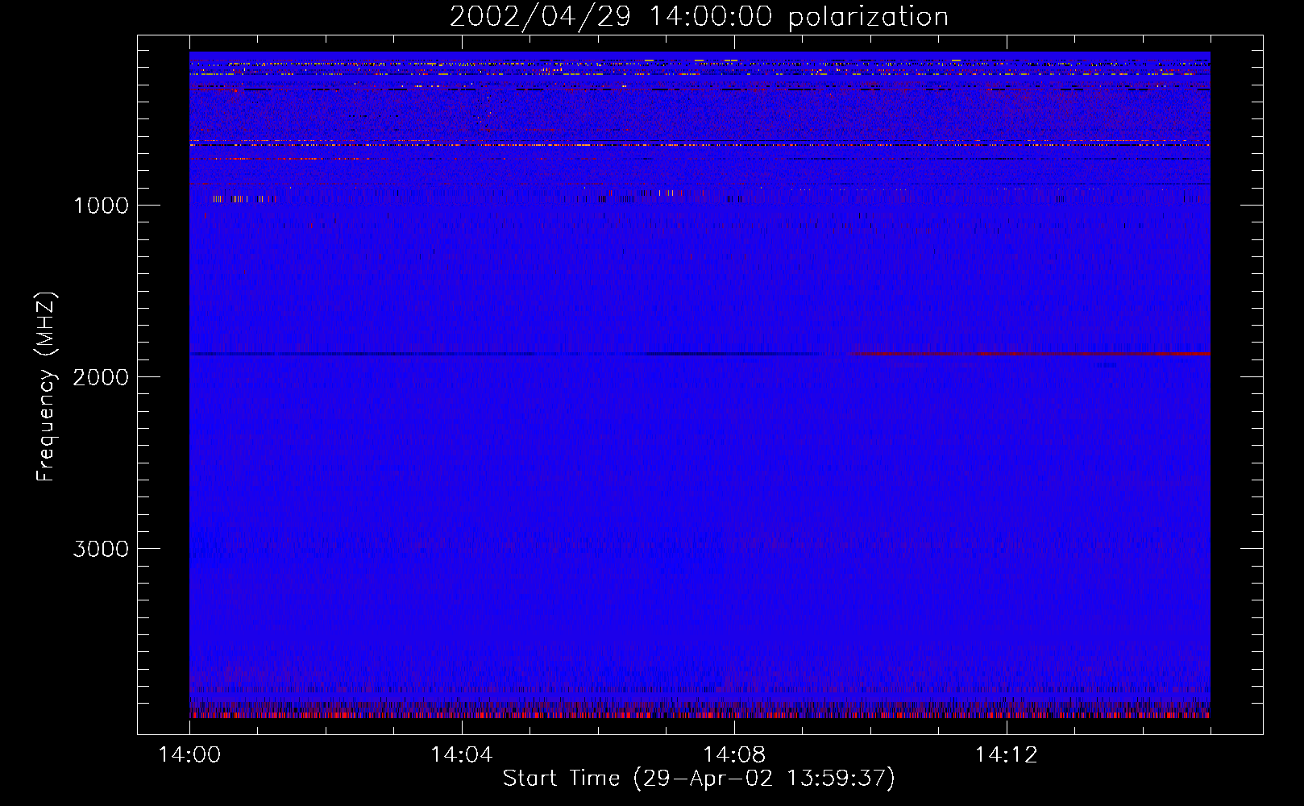Click the red noisy strip at spectrogram bottom
The width and height of the screenshot is (1304, 806).
(700, 714)
